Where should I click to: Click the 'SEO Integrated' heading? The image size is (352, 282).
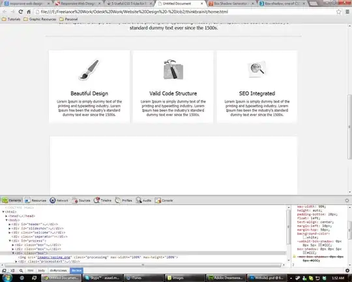(257, 93)
